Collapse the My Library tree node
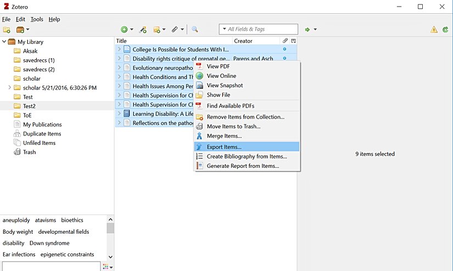 pyautogui.click(x=4, y=42)
